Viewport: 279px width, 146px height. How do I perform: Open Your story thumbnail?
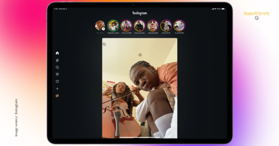pos(99,25)
